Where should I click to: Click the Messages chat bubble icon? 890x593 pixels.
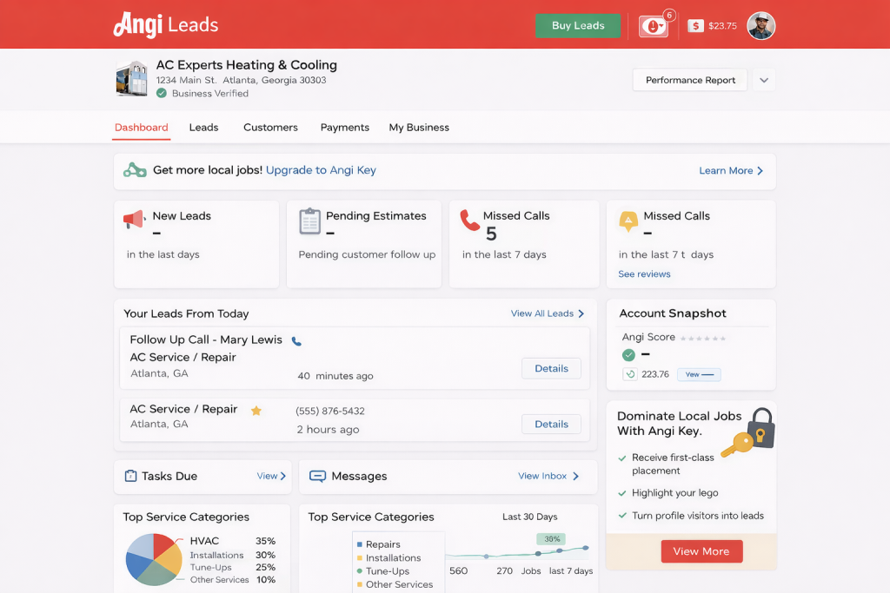[x=317, y=476]
